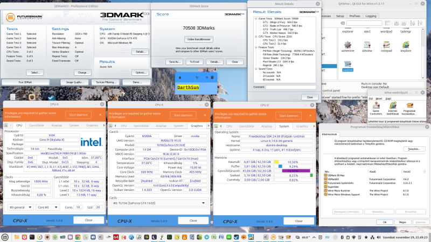Click Telepítés button in Programok hozzáadása window

pos(414,149)
